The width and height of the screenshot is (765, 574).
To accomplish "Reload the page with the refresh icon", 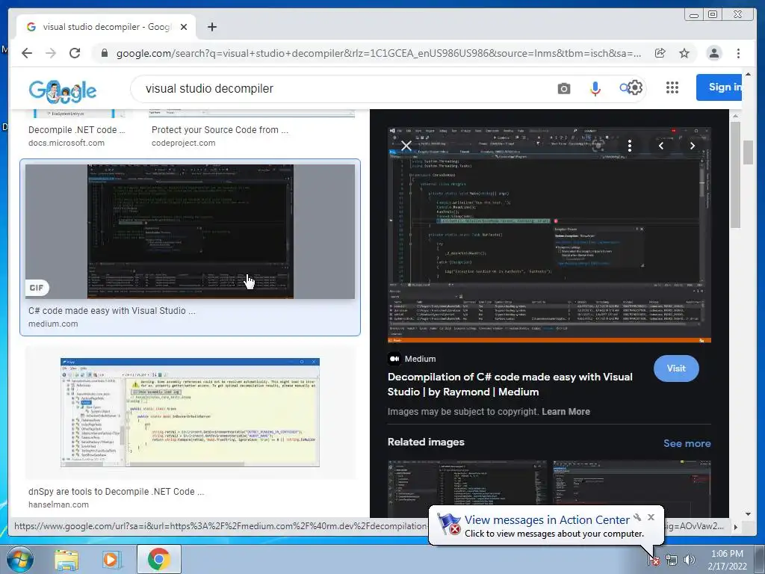I will pos(75,53).
